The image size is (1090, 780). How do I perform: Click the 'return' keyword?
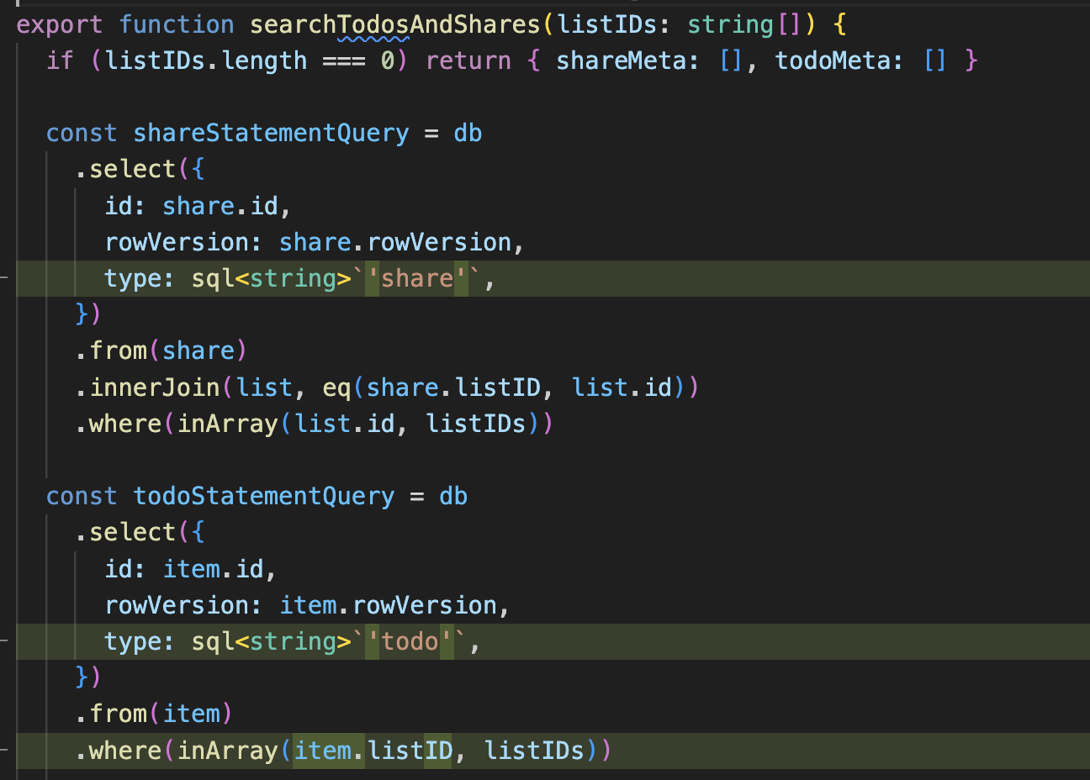pos(468,61)
